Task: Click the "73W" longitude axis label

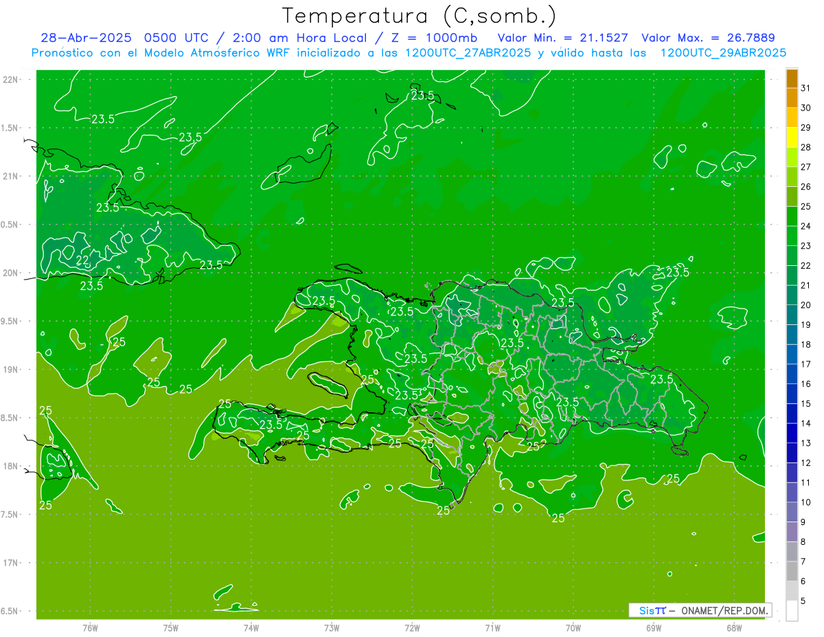Action: 332,628
